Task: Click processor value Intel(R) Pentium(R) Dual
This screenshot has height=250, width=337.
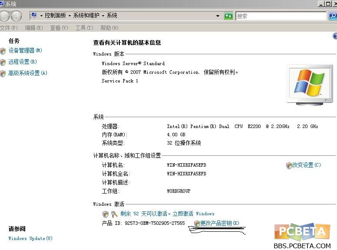Action: [x=242, y=126]
